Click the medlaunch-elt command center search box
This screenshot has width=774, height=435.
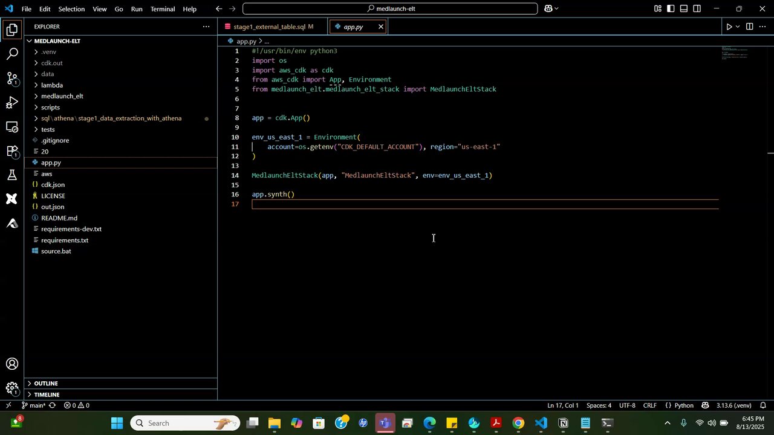(390, 9)
